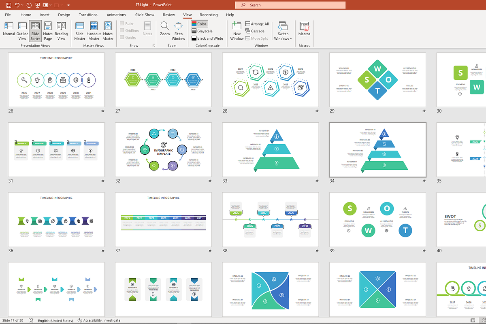Click Accessibility: Investigate in status bar
The image size is (486, 324).
[x=99, y=320]
